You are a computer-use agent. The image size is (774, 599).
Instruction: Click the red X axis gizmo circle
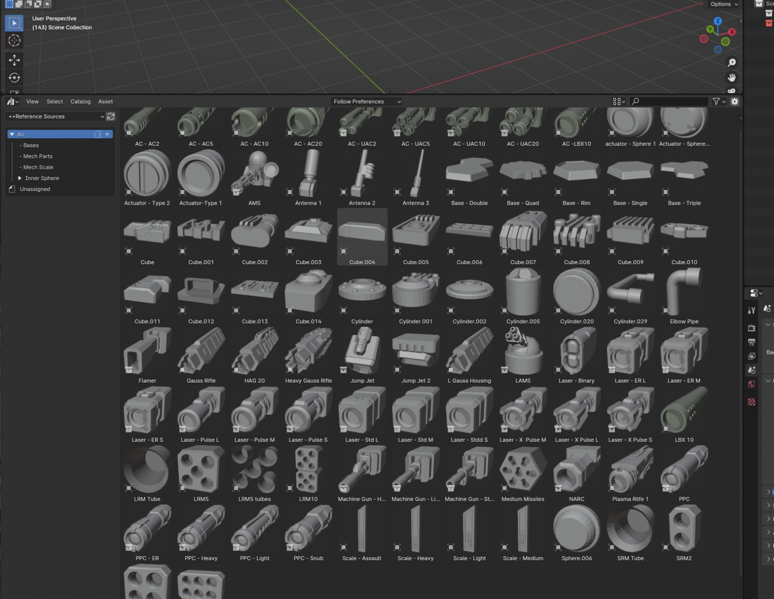click(732, 32)
